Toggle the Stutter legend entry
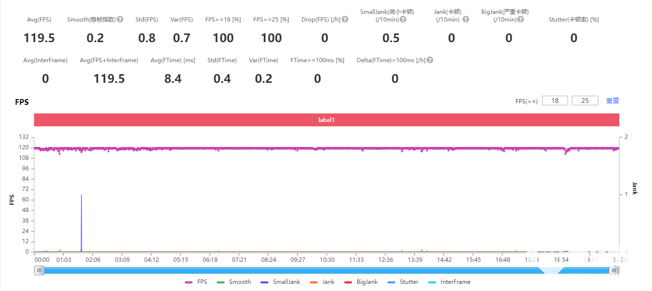 (x=403, y=282)
